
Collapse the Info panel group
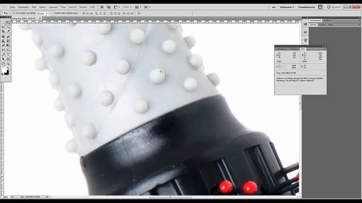(322, 46)
